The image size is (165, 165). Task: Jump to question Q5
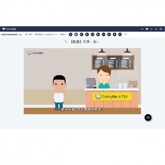[x=92, y=34]
